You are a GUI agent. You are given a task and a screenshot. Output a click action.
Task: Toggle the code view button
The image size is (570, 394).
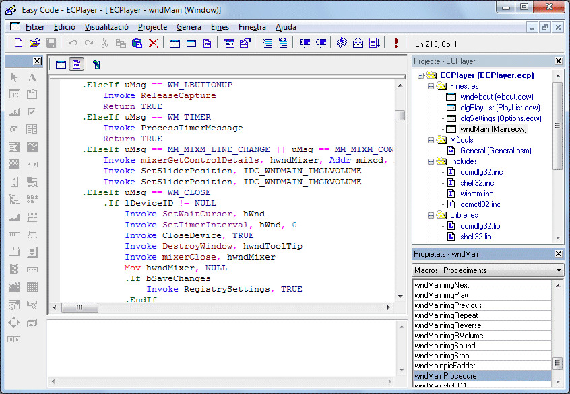77,65
